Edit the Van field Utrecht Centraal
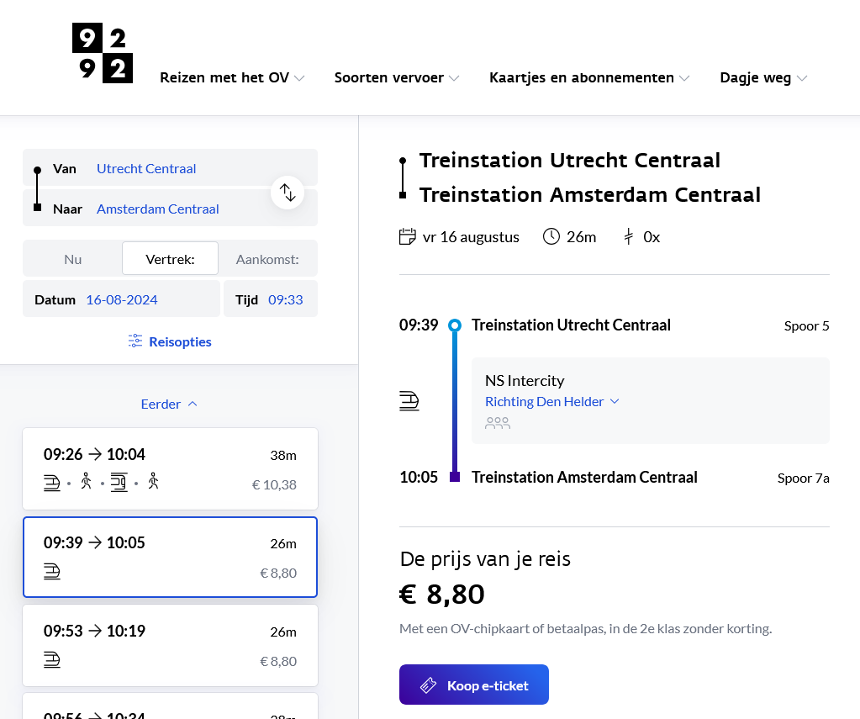This screenshot has width=860, height=719. point(146,168)
